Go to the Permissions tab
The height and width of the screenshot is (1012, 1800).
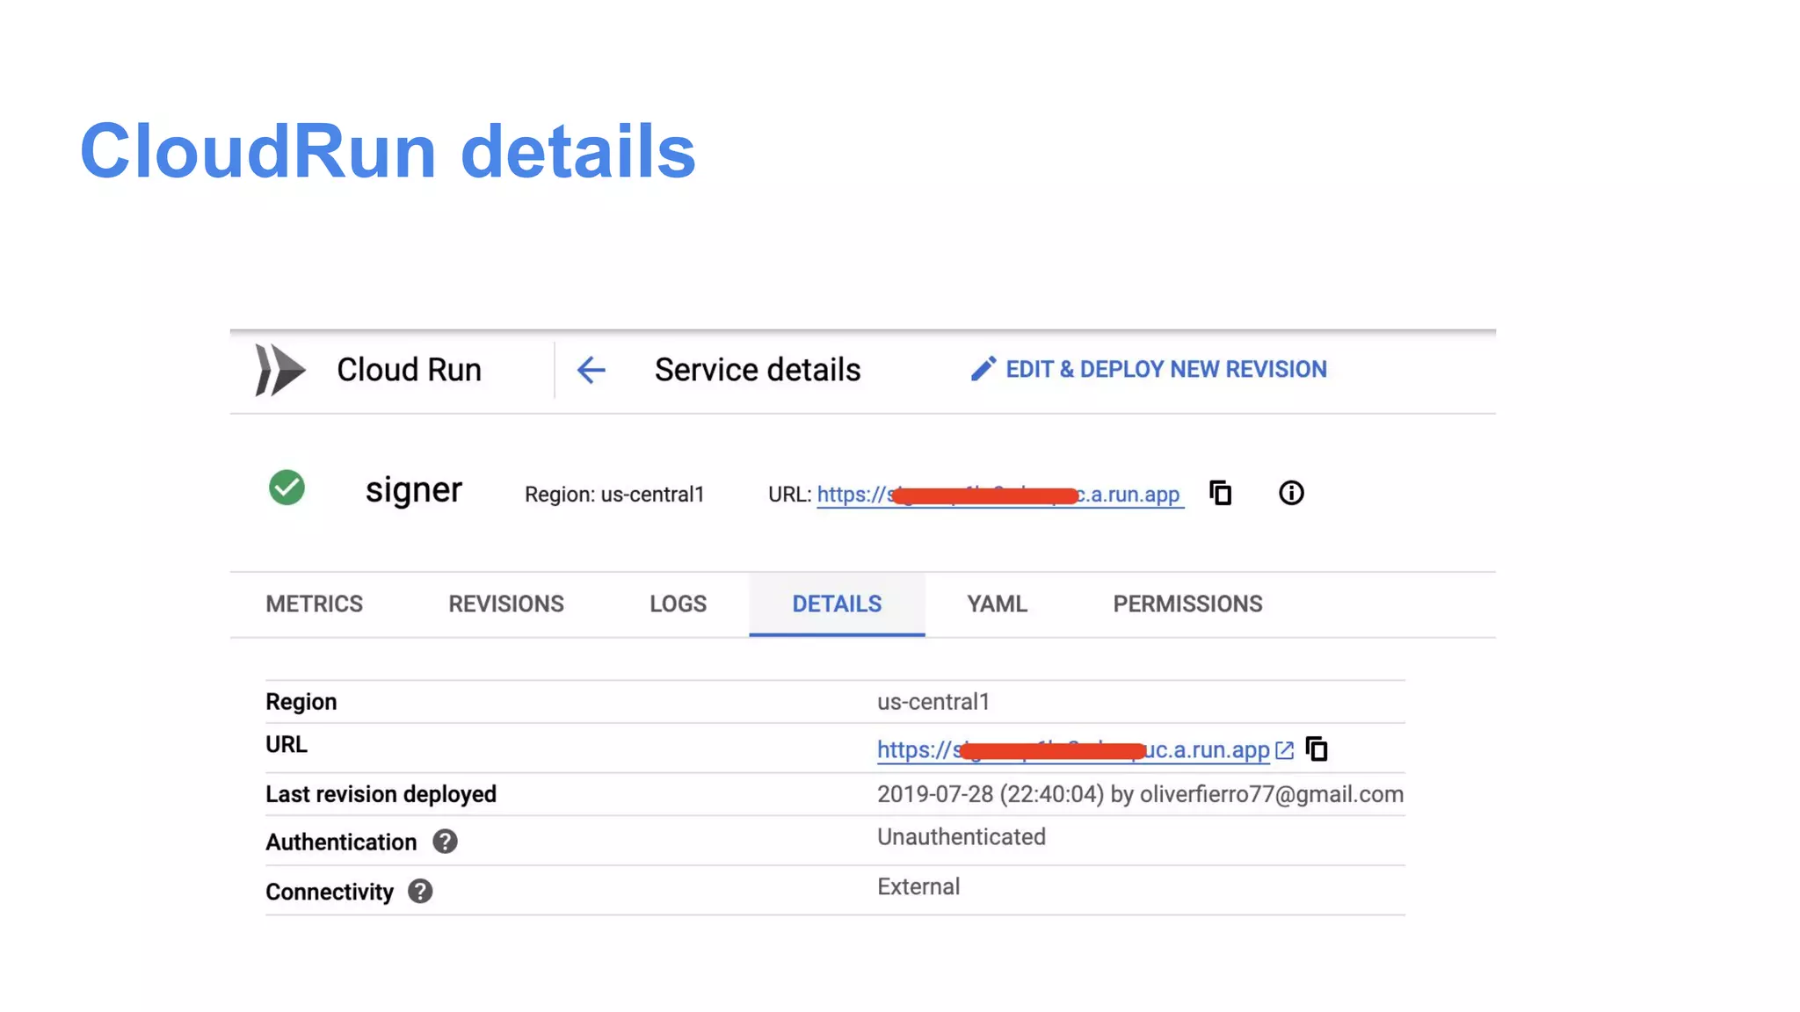[1187, 604]
